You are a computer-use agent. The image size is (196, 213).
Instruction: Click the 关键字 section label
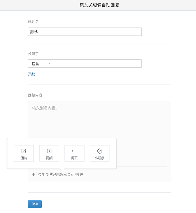[33, 54]
